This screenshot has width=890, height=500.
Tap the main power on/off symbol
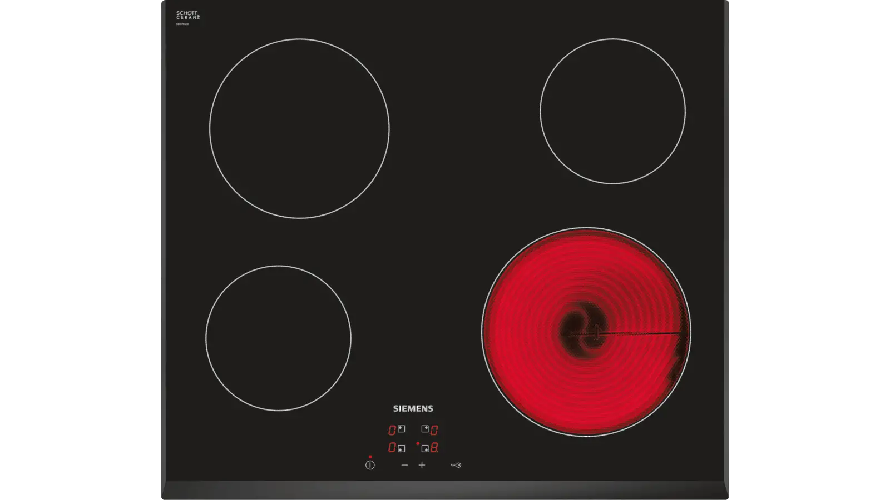point(370,465)
